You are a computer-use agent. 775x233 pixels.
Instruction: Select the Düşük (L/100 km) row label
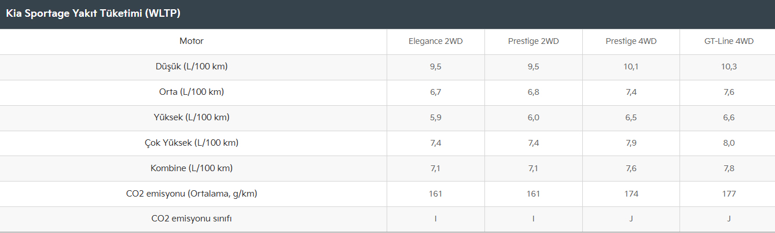coord(192,66)
